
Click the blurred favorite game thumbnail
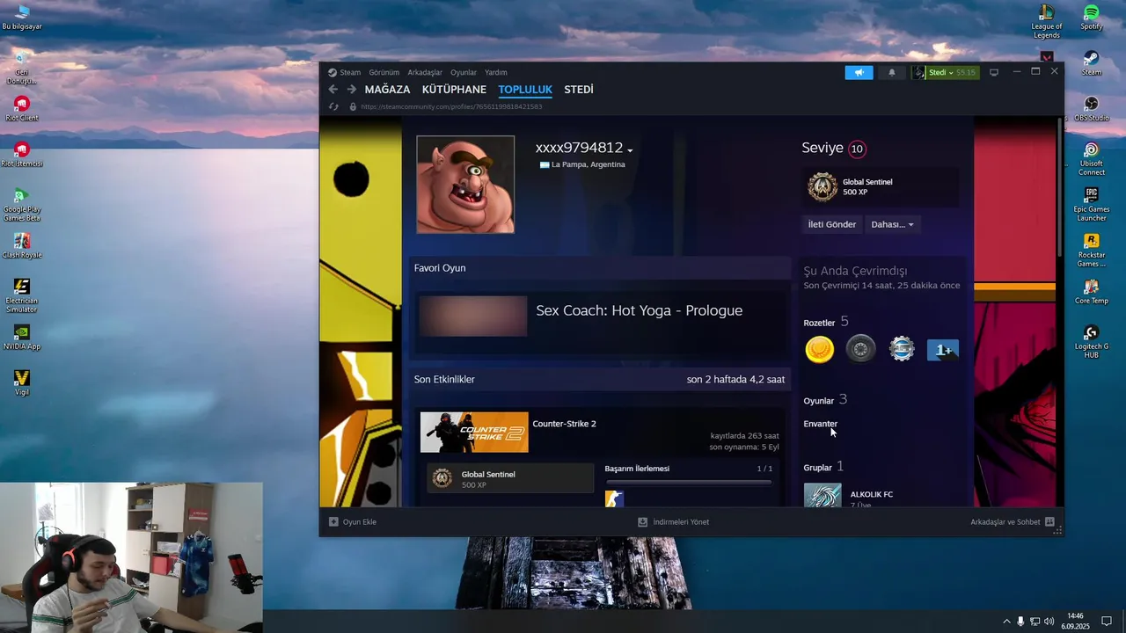coord(473,316)
